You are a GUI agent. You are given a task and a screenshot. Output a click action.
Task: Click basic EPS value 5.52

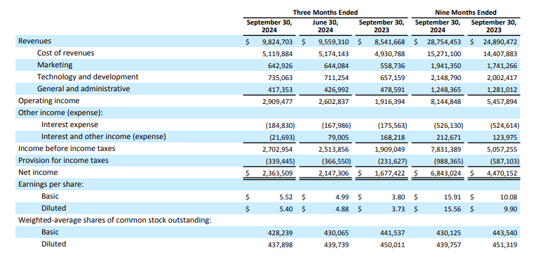click(x=286, y=197)
